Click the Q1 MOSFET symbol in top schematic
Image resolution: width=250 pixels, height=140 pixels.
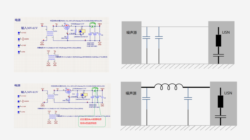pos(66,27)
